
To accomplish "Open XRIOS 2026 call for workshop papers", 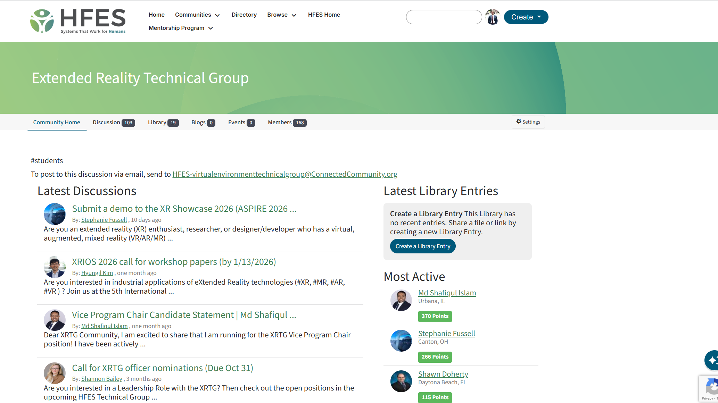I will (174, 262).
